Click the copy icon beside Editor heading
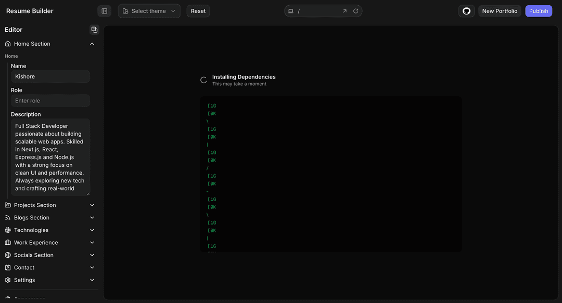The image size is (562, 303). point(94,30)
